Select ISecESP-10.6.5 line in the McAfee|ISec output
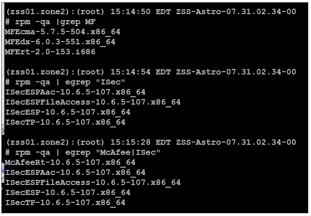The image size is (311, 216). click(68, 193)
